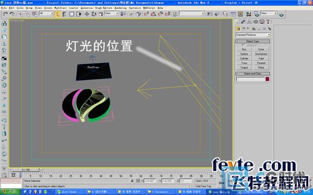Select the Select and Scale tool

tap(101, 14)
